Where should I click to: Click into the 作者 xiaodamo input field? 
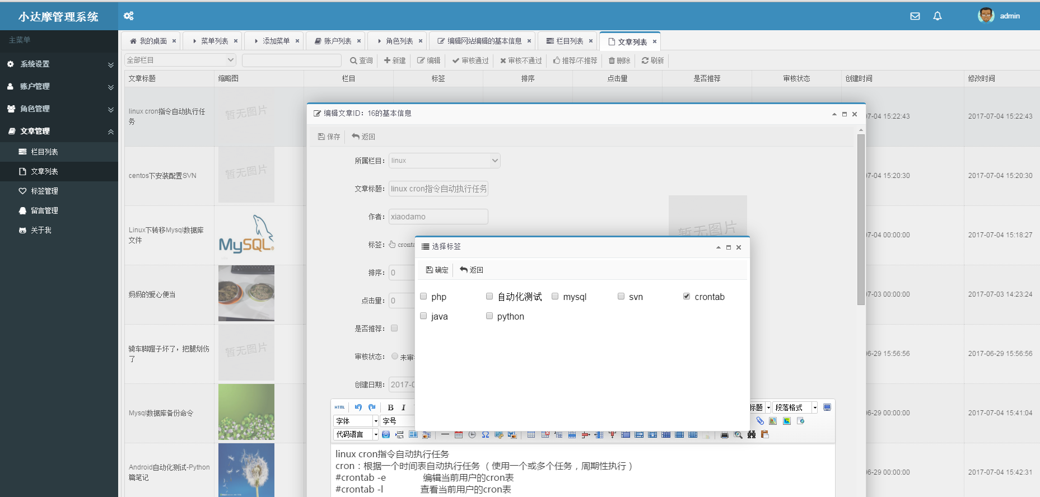(x=439, y=217)
